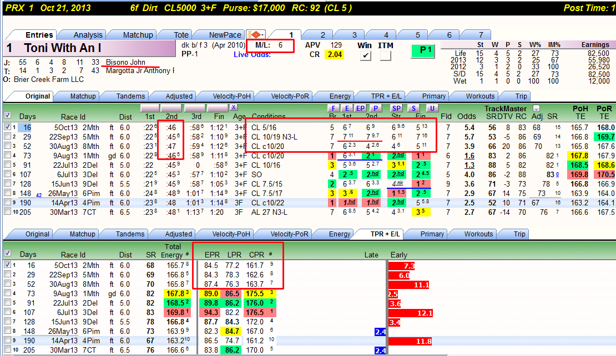Click the E running-style filter button
The image size is (616, 356).
pos(346,108)
